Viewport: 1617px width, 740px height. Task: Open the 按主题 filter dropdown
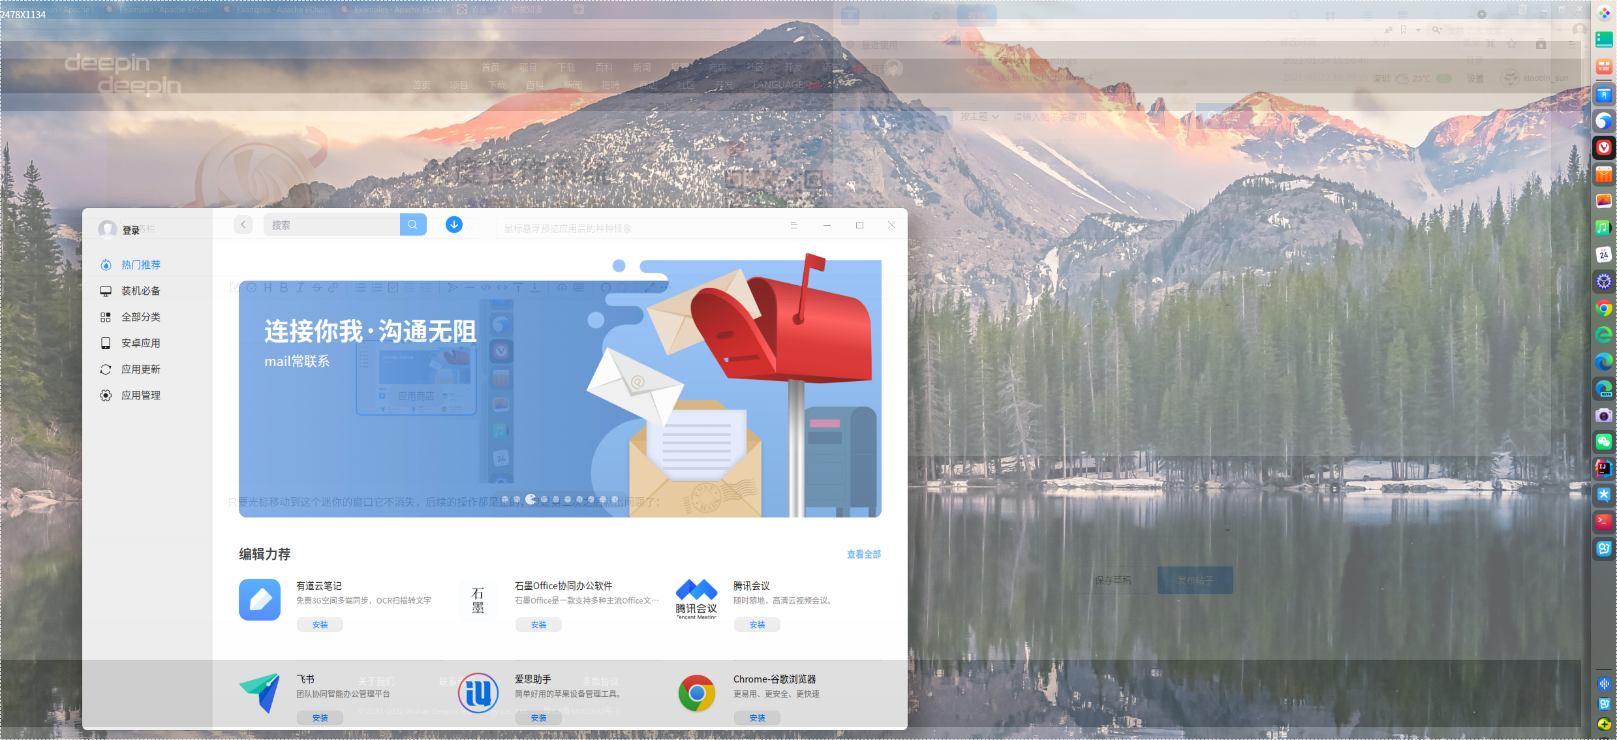(979, 116)
